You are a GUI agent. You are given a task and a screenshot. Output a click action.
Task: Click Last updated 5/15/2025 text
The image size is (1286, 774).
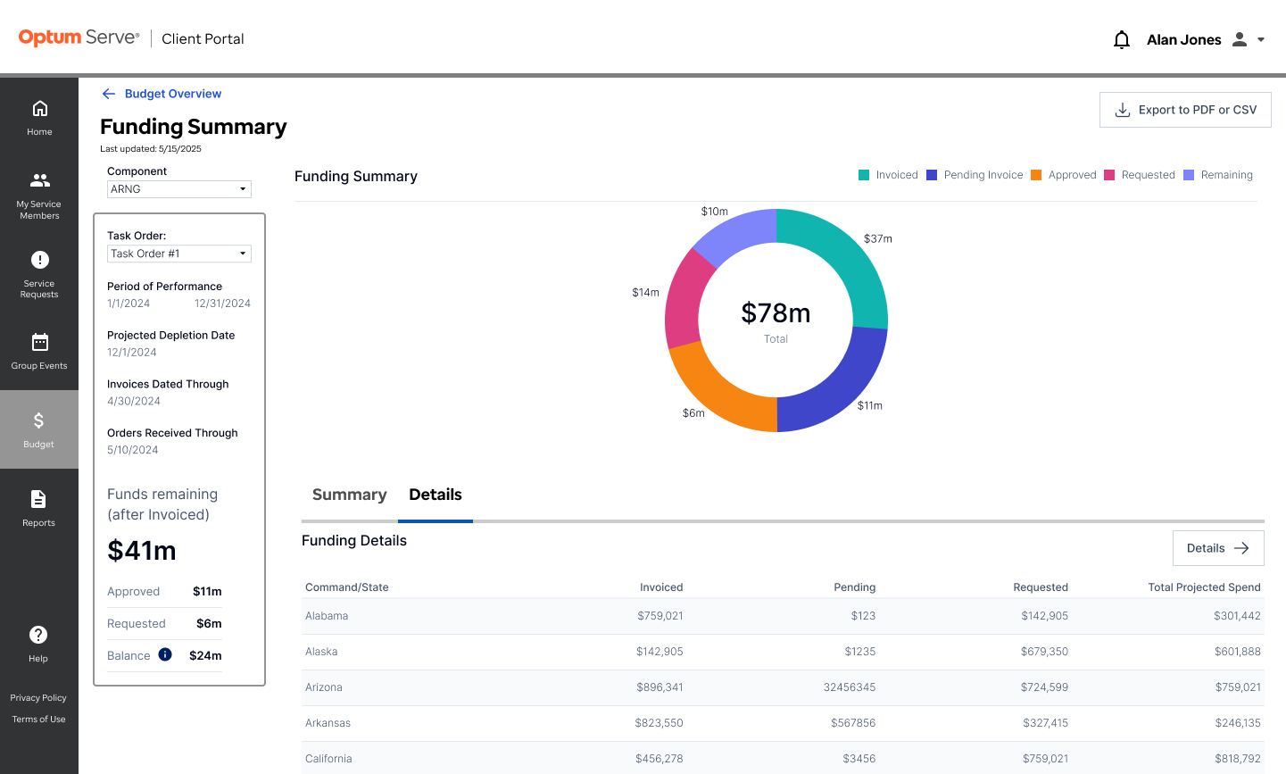tap(151, 149)
